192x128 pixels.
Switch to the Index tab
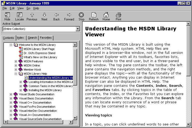coord(20,38)
